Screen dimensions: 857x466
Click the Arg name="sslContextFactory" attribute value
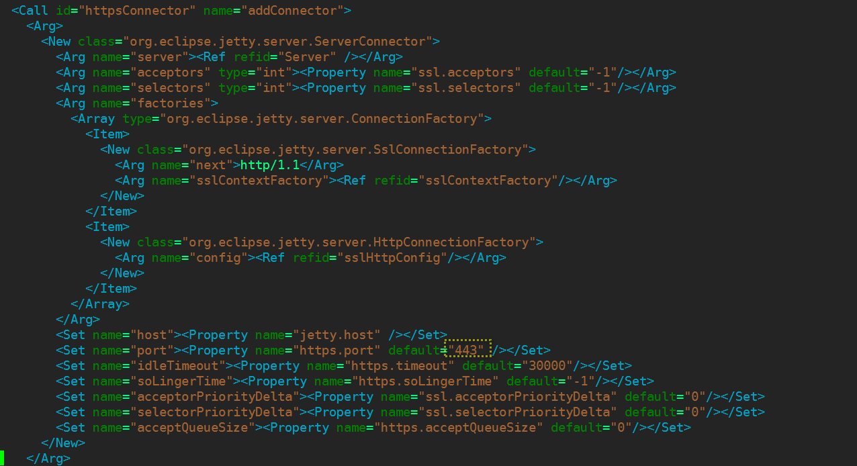click(259, 181)
